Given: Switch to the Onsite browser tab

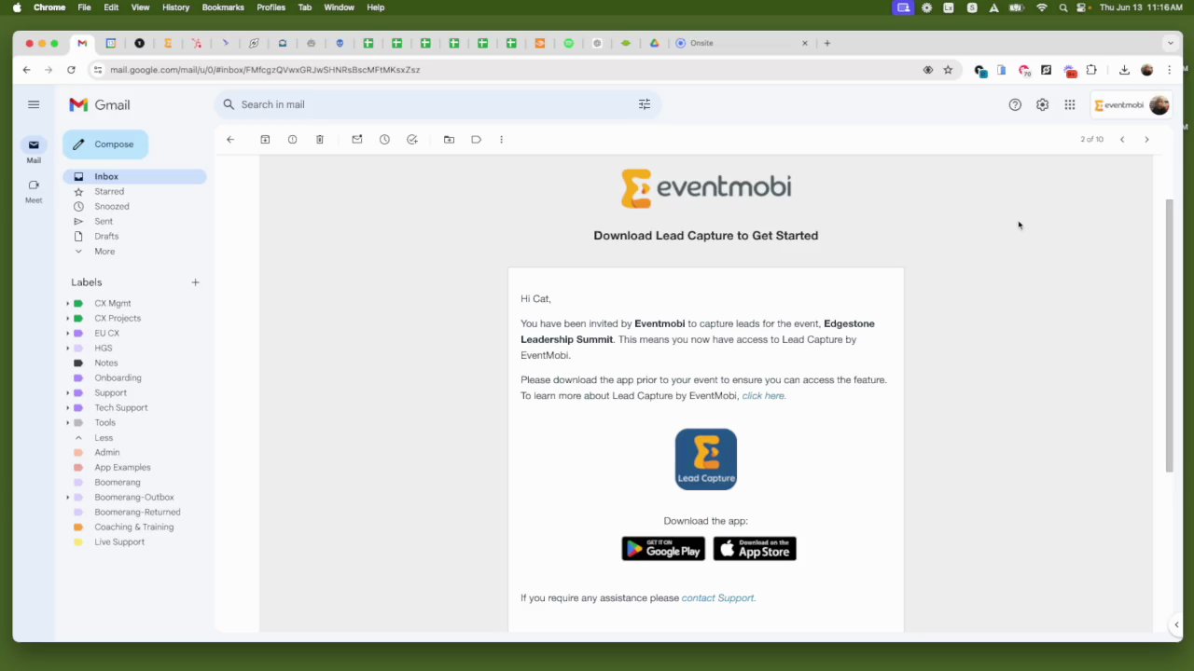Looking at the screenshot, I should click(x=742, y=43).
